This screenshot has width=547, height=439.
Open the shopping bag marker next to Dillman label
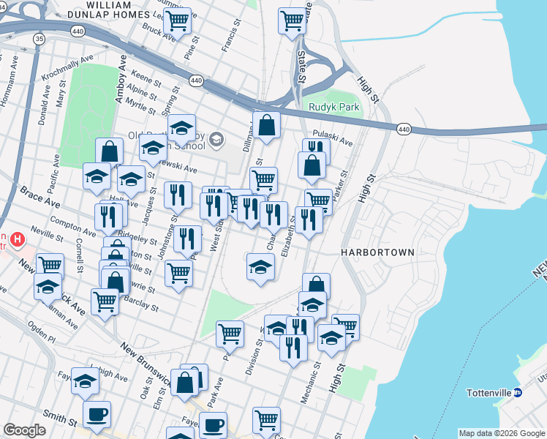click(266, 128)
